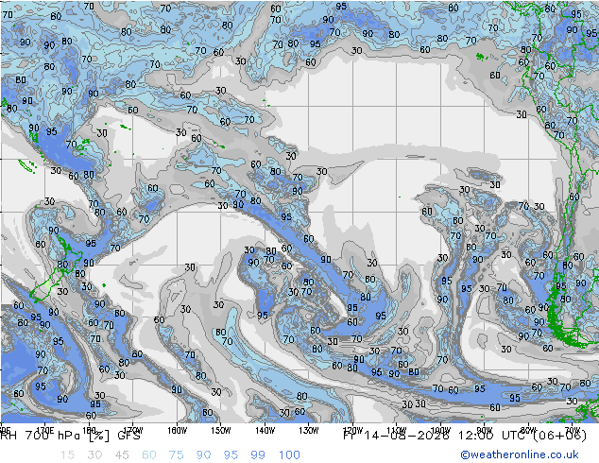The width and height of the screenshot is (599, 463).
Task: Click legend value 60 in color scale
Action: point(149,455)
